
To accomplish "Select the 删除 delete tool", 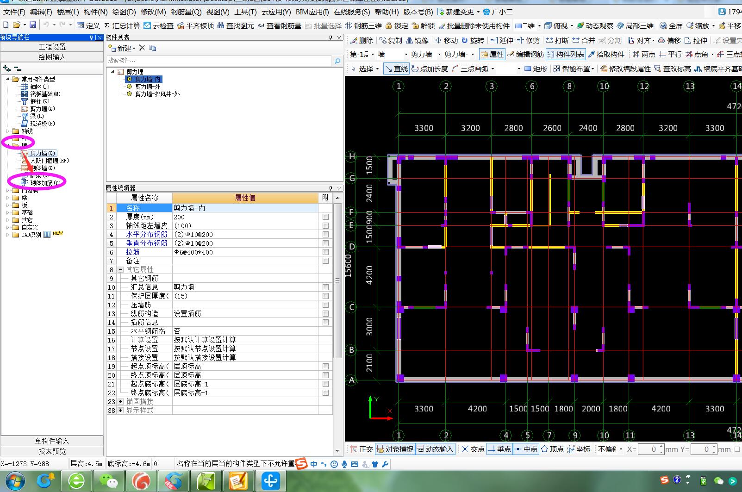I will 362,40.
